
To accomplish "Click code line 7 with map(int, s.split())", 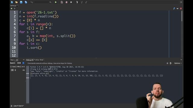I will [51, 36].
